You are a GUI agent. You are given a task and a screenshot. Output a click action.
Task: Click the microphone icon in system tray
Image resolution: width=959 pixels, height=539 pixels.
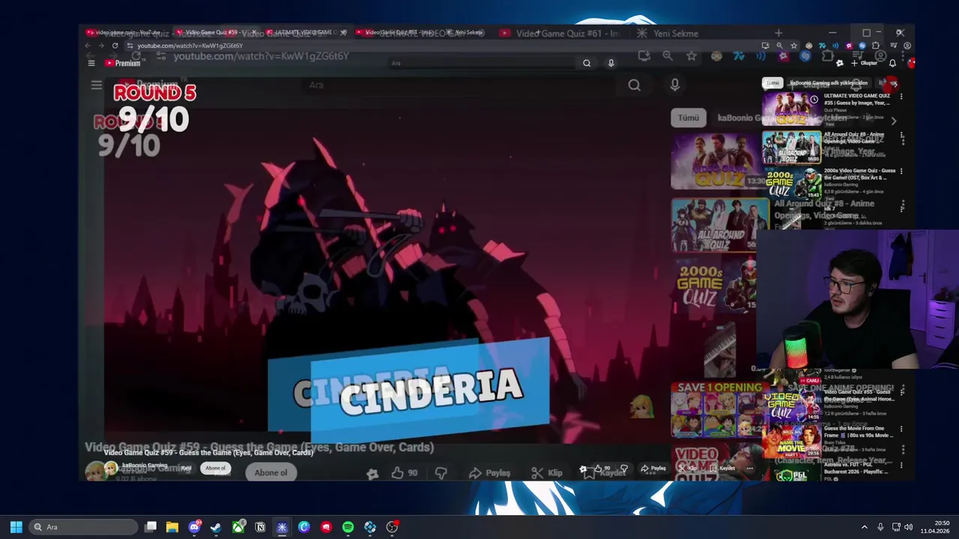point(880,527)
